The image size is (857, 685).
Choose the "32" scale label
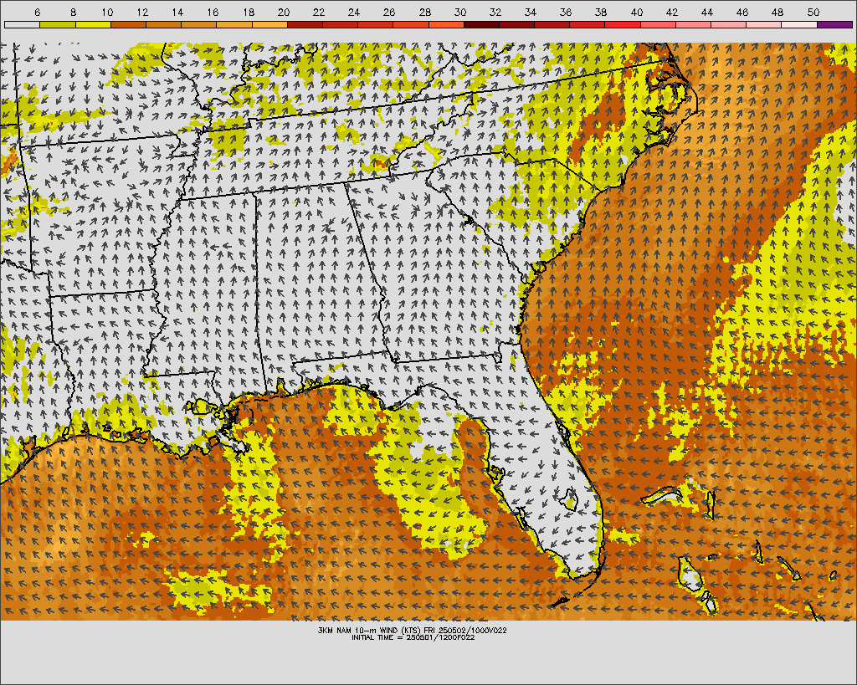click(495, 12)
